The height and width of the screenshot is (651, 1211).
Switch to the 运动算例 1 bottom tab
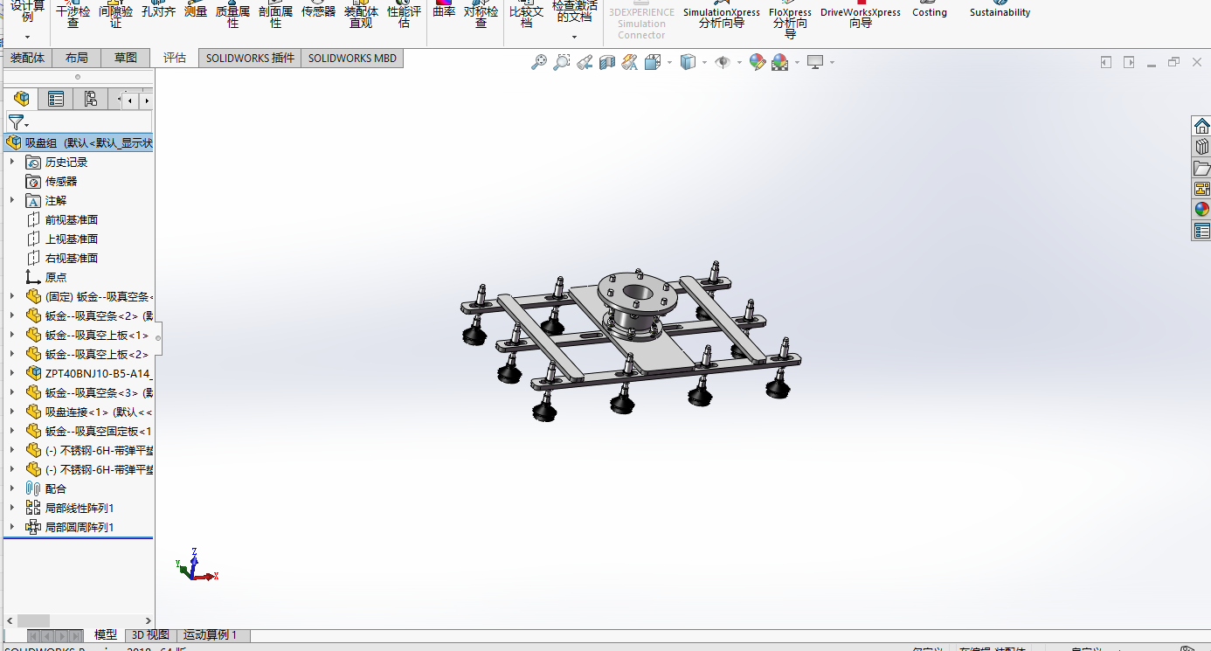coord(210,635)
